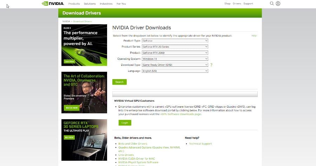Click Learn More on the DLSS 3 banner
The image size is (316, 166).
(69, 62)
